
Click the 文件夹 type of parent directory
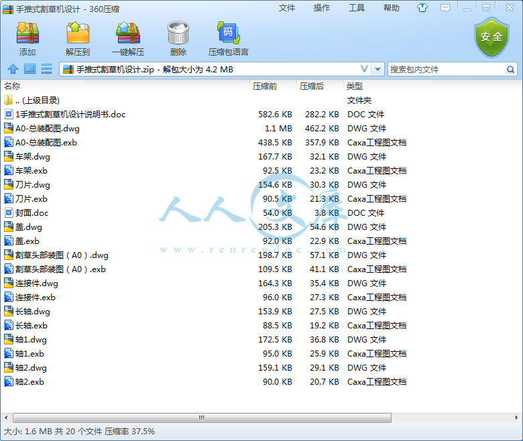359,100
